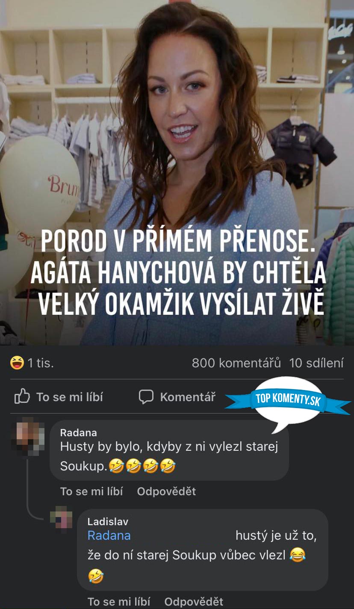
Task: Open the article photo with Porod headline
Action: 177,172
